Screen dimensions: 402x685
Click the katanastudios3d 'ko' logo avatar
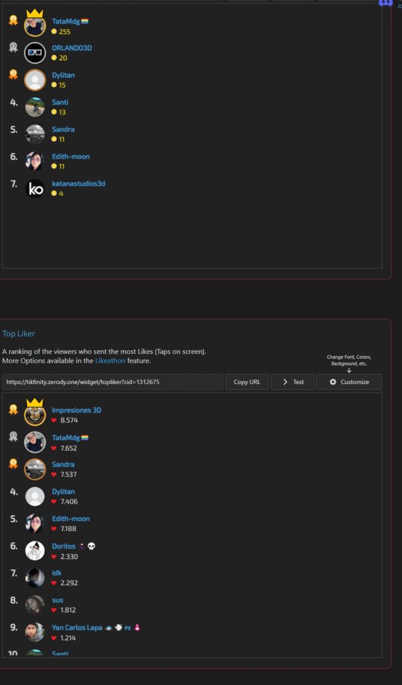pyautogui.click(x=35, y=188)
